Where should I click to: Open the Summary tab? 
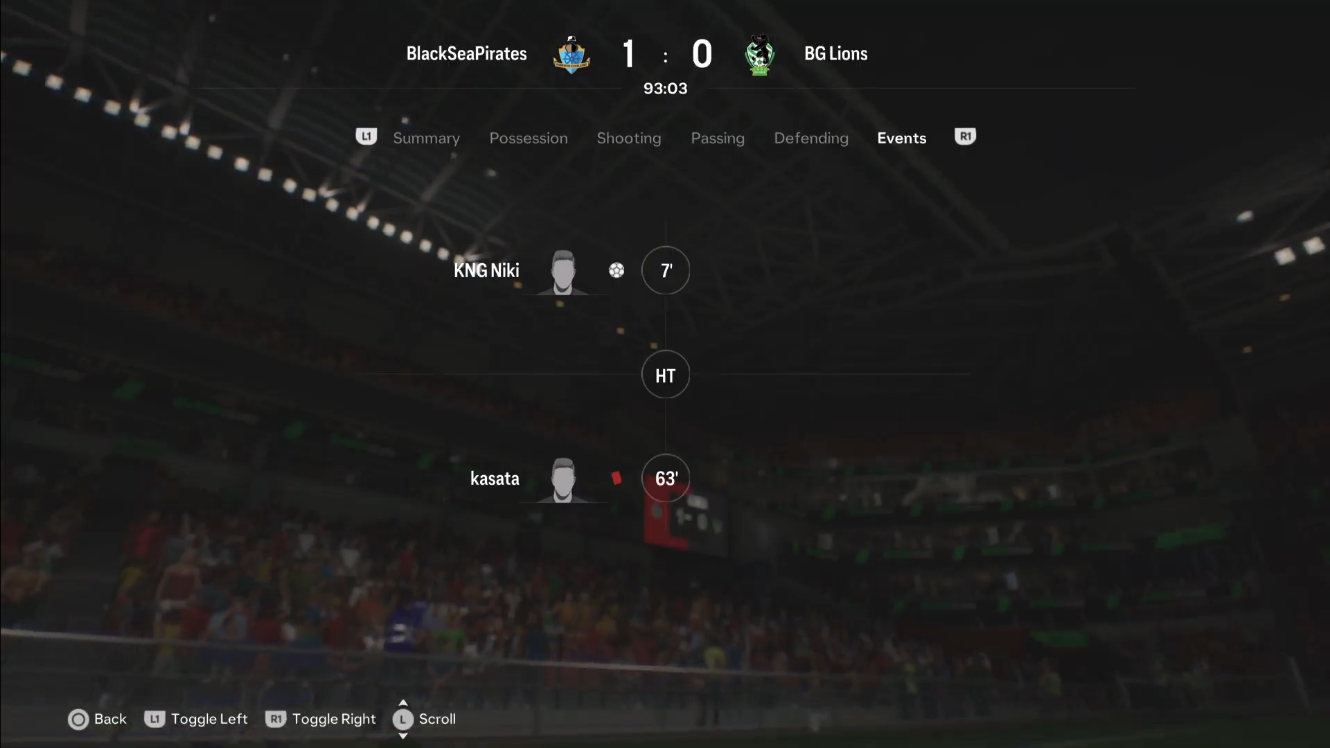point(426,138)
